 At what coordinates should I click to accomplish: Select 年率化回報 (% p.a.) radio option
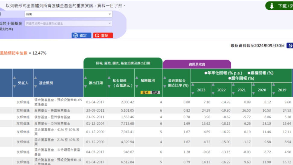pos(206,73)
